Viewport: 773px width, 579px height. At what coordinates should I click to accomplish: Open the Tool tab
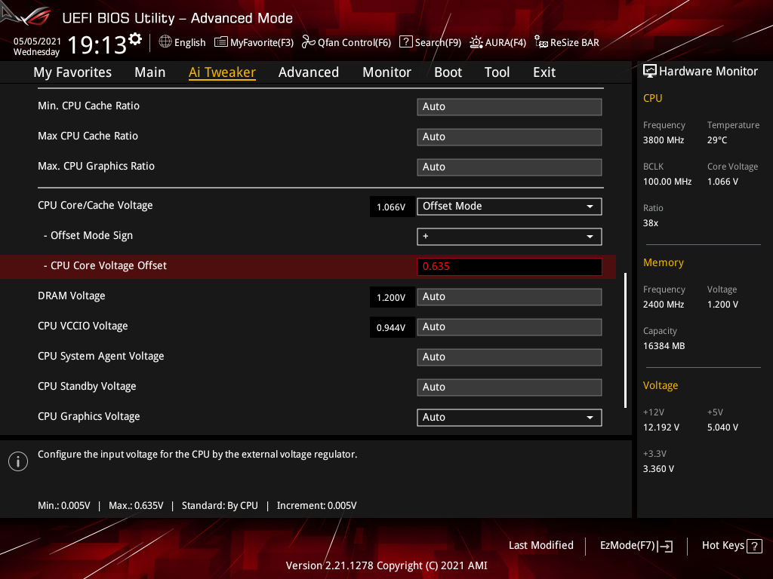(x=497, y=72)
